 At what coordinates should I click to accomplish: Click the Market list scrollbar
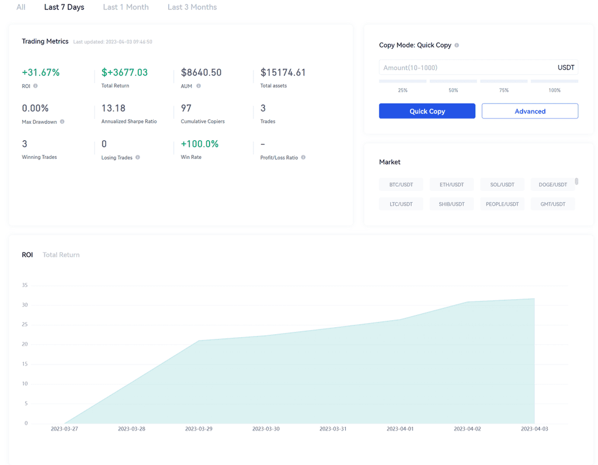pyautogui.click(x=576, y=182)
